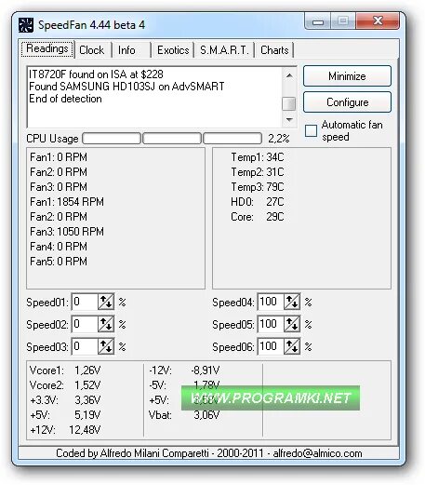Image resolution: width=425 pixels, height=485 pixels.
Task: Click third CPU Usage bar
Action: 232,139
